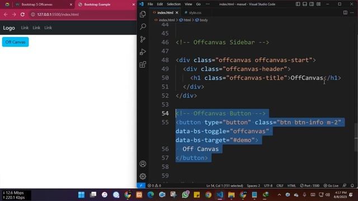Click the Ln 54, Col 1 cursor position
Screen dimensions: 358x201
click(x=225, y=185)
